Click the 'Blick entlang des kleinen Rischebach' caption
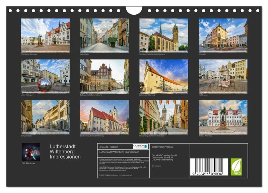Image resolution: width=268 pixels, height=193 pixels. 152,136
